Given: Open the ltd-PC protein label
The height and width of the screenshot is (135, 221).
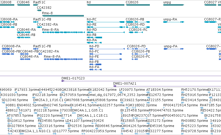Looking at the screenshot, I should (x=94, y=51).
